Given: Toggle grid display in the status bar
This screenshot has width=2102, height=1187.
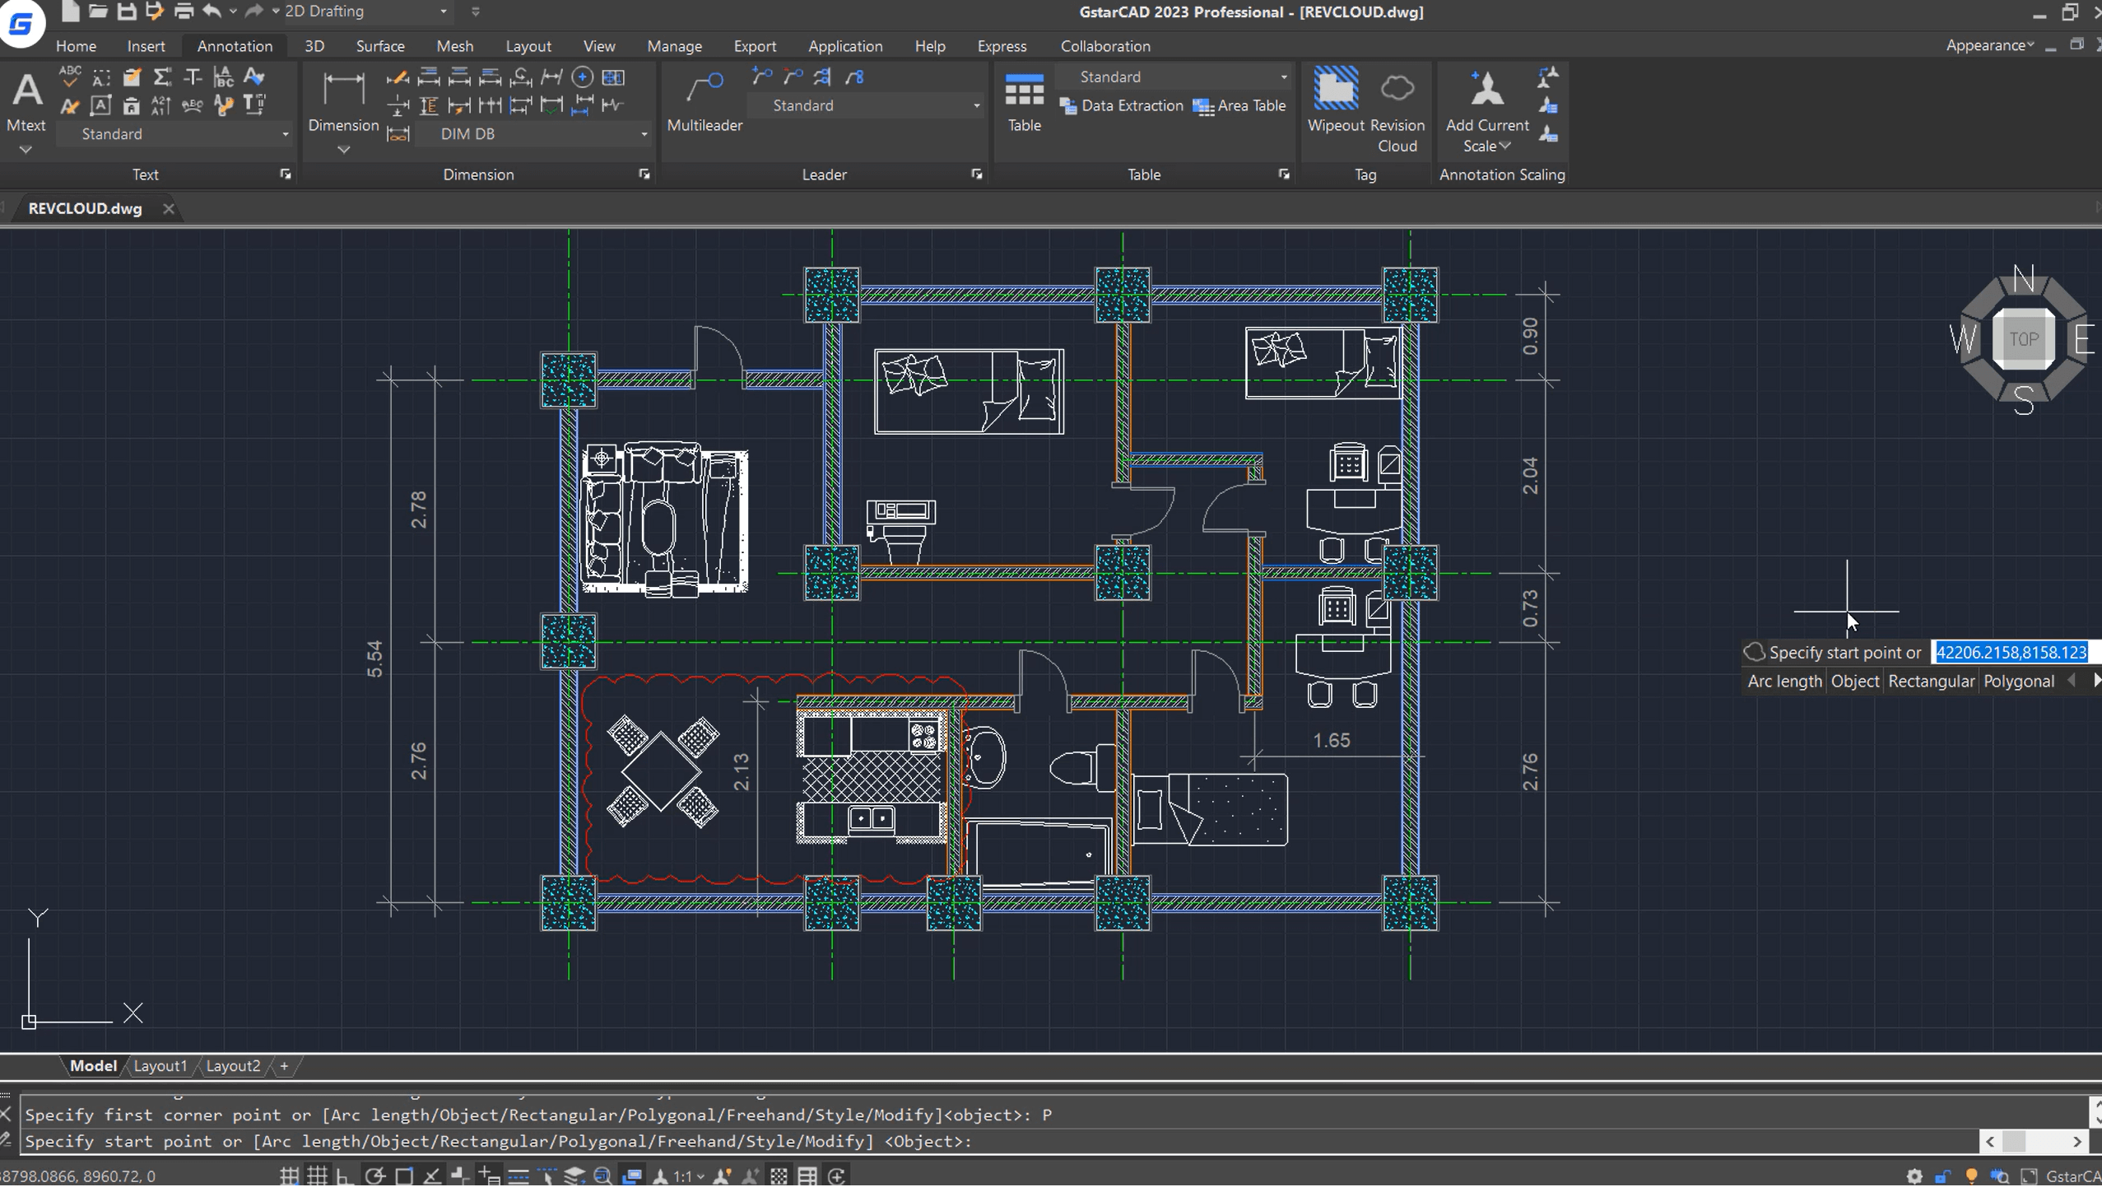Looking at the screenshot, I should coord(317,1176).
